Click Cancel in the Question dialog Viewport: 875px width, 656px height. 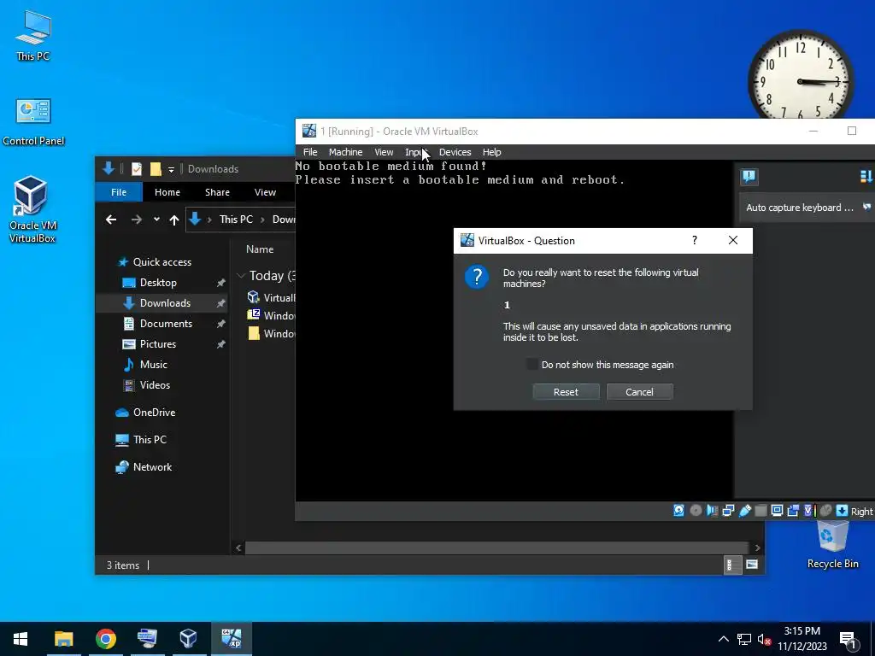click(639, 391)
